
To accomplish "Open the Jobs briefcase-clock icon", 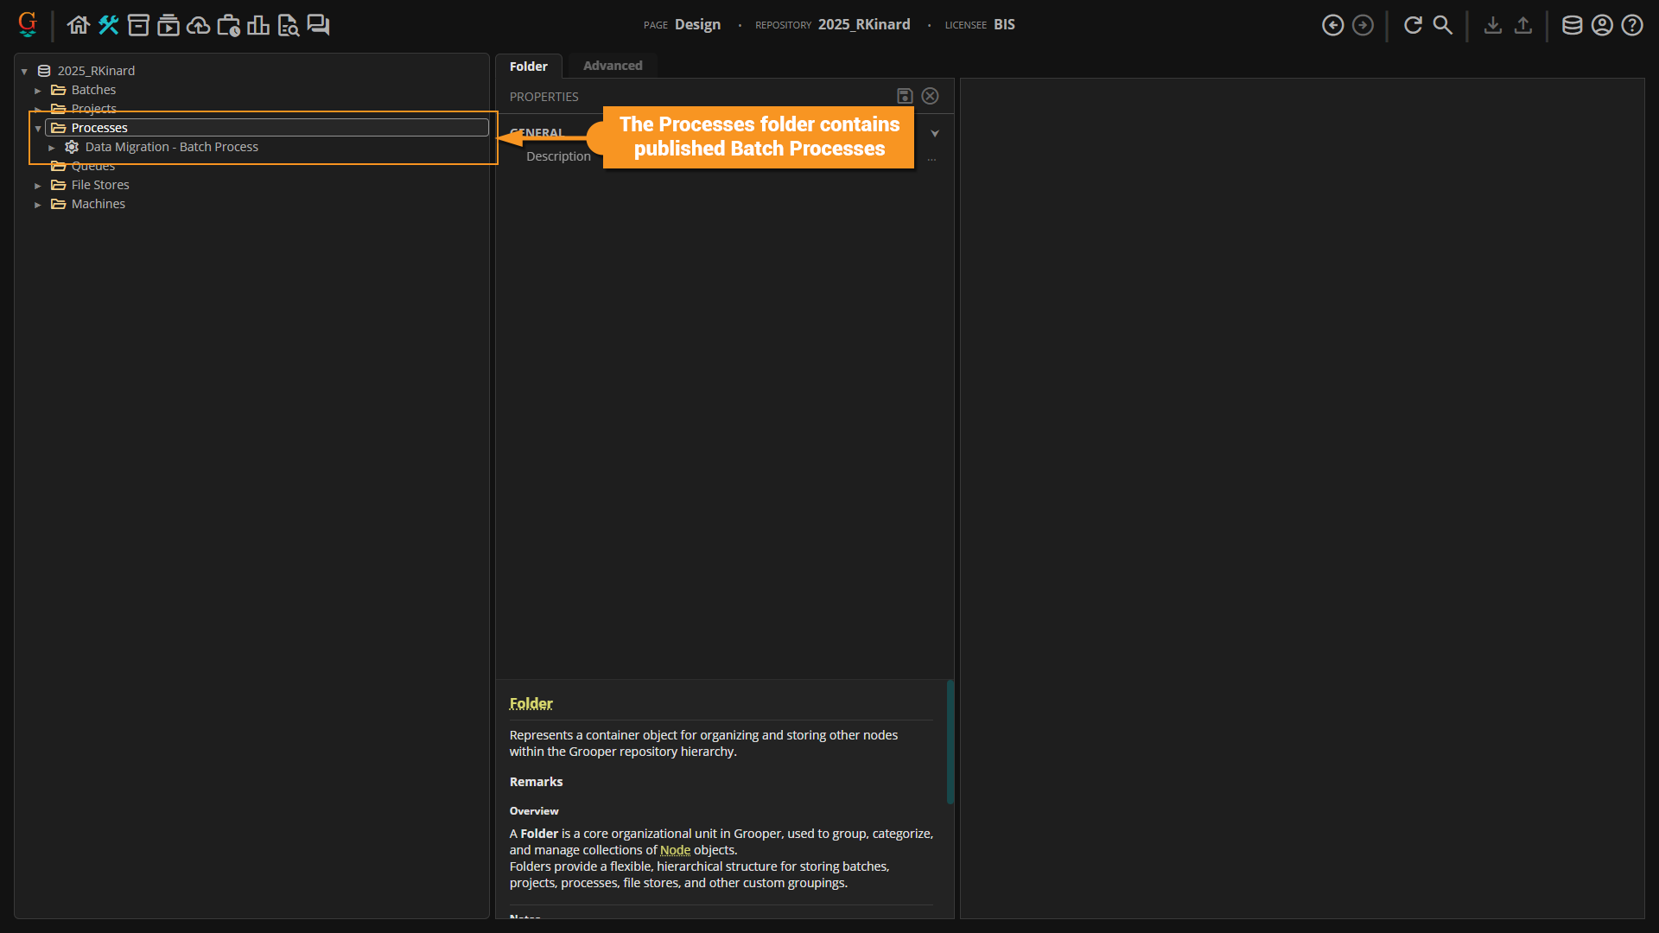I will [228, 25].
